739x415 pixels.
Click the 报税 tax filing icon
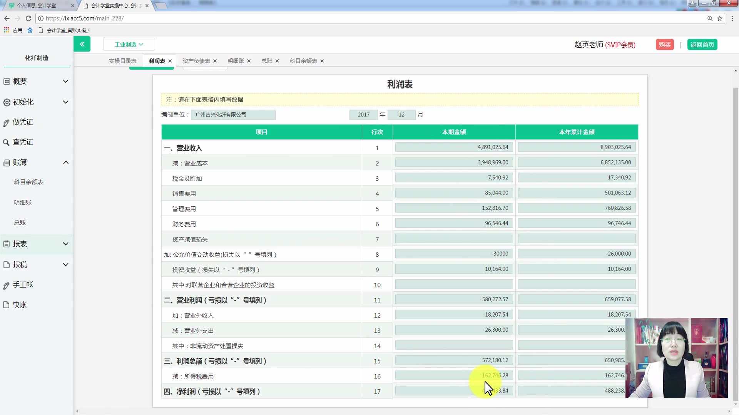pos(6,264)
